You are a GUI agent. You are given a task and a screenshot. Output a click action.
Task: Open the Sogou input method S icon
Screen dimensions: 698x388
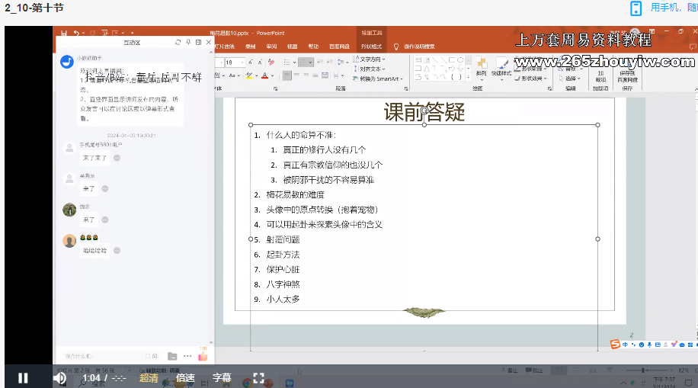(x=615, y=344)
